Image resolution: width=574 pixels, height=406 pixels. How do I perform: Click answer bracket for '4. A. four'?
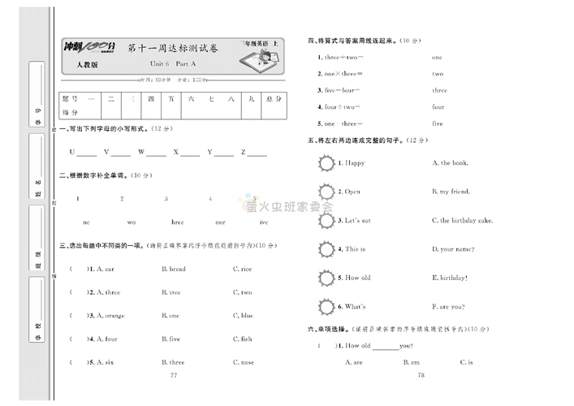[79, 339]
